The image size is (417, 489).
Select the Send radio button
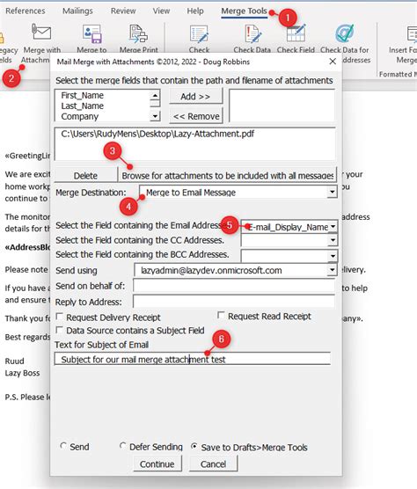point(63,446)
